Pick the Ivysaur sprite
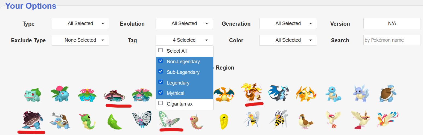This screenshot has width=423, height=135. [59, 94]
